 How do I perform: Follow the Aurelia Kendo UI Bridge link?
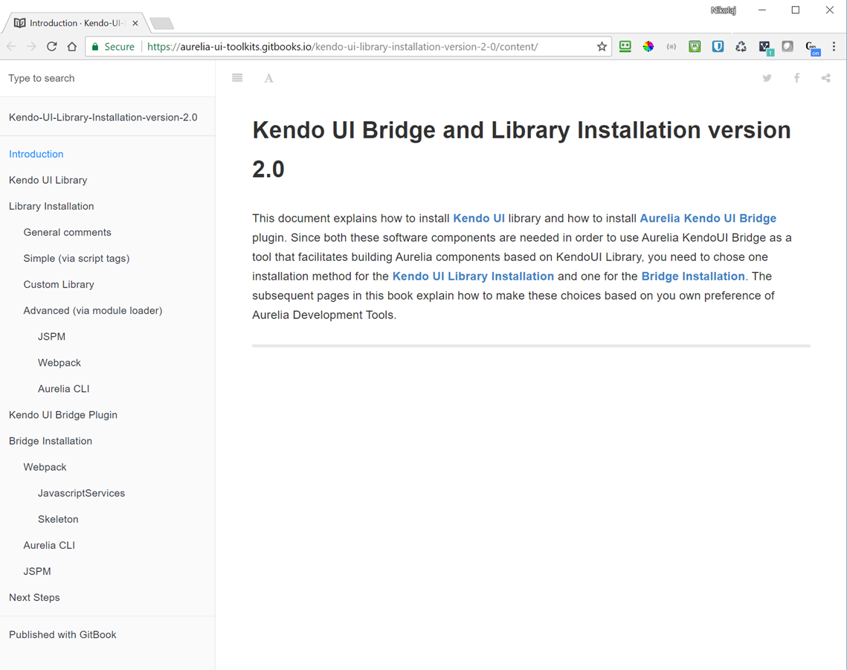click(x=707, y=218)
